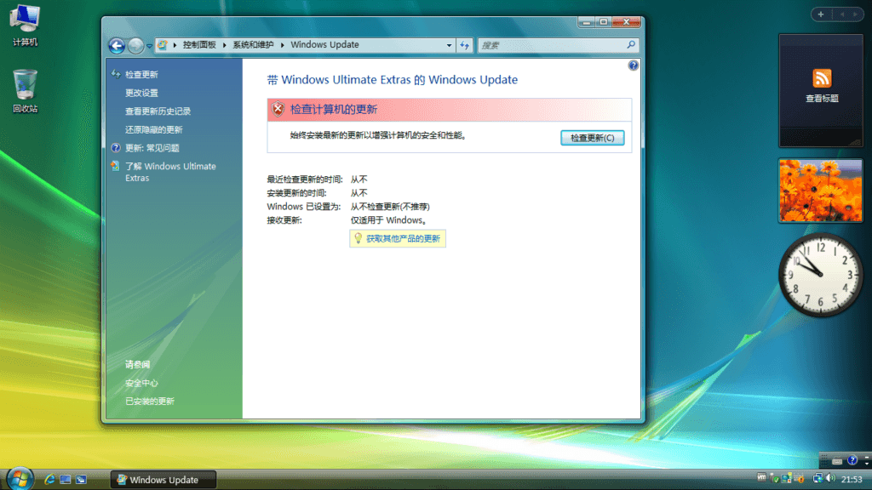Image resolution: width=872 pixels, height=490 pixels.
Task: Click the forward navigation arrow
Action: pos(135,45)
